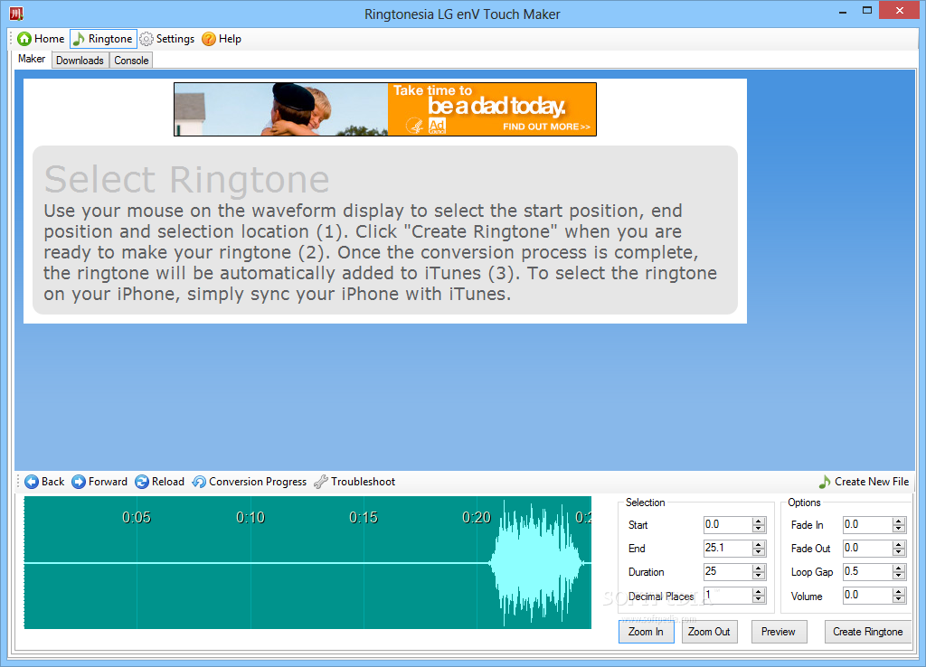Image resolution: width=926 pixels, height=667 pixels.
Task: Increase Decimal Places with up arrow
Action: point(759,592)
